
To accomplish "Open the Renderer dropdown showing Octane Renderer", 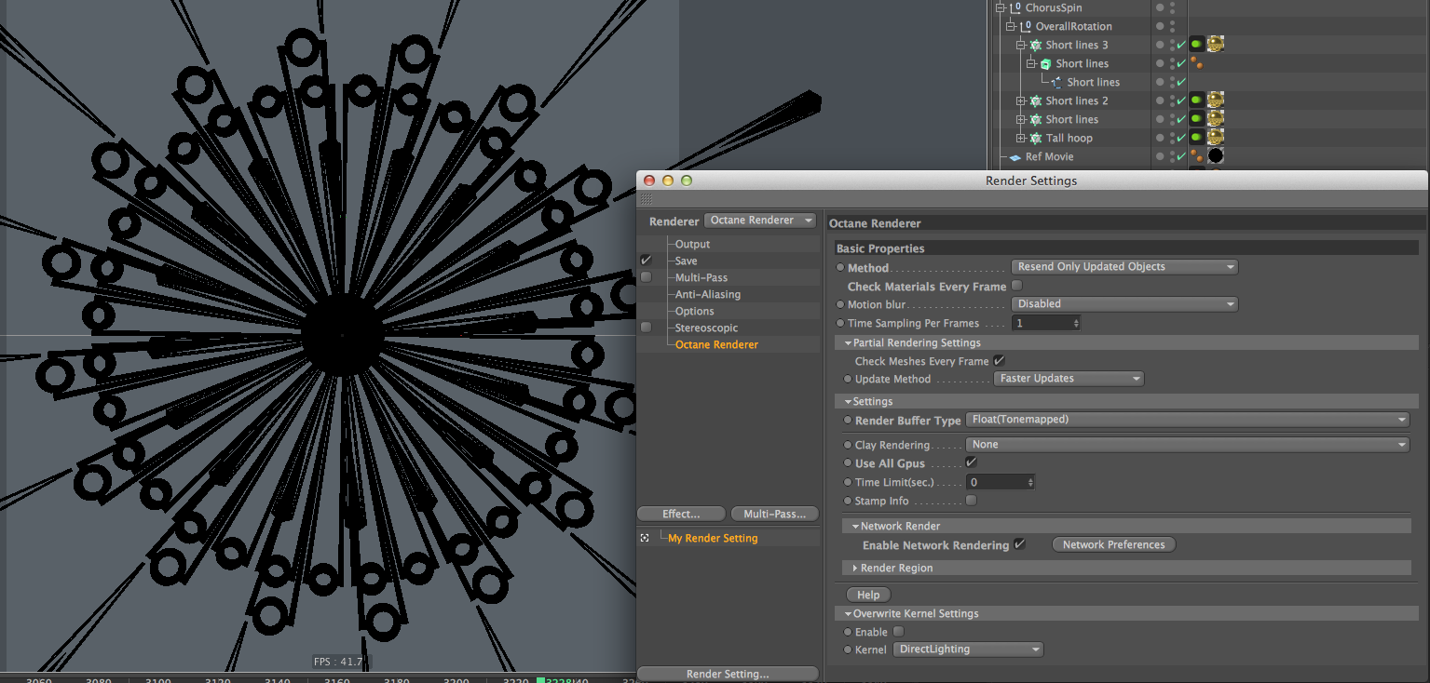I will [x=760, y=221].
